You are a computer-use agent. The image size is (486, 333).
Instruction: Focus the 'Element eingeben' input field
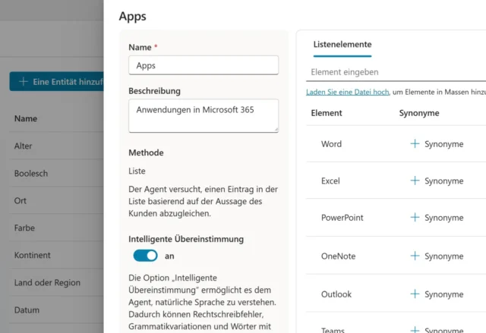tap(395, 72)
